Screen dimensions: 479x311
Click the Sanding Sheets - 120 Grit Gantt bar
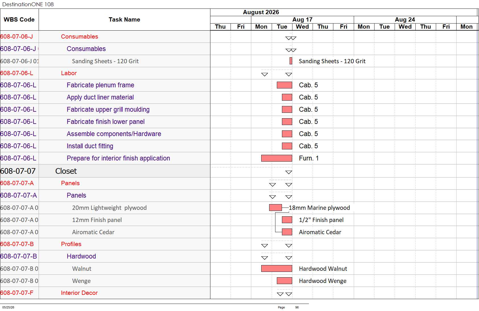pyautogui.click(x=291, y=61)
